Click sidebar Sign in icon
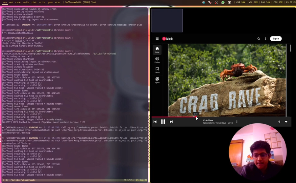Image resolution: width=296 pixels, height=183 pixels. click(157, 80)
